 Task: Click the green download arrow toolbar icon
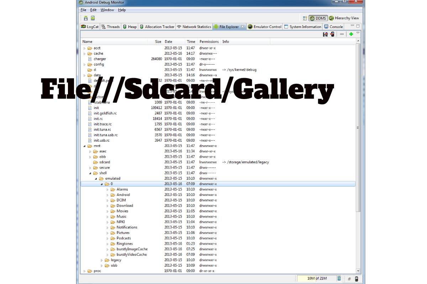[86, 18]
